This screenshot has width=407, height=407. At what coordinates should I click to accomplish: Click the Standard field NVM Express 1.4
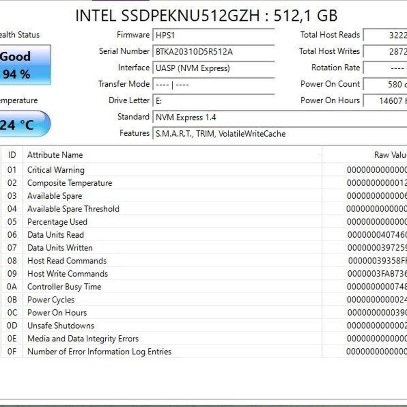[280, 117]
